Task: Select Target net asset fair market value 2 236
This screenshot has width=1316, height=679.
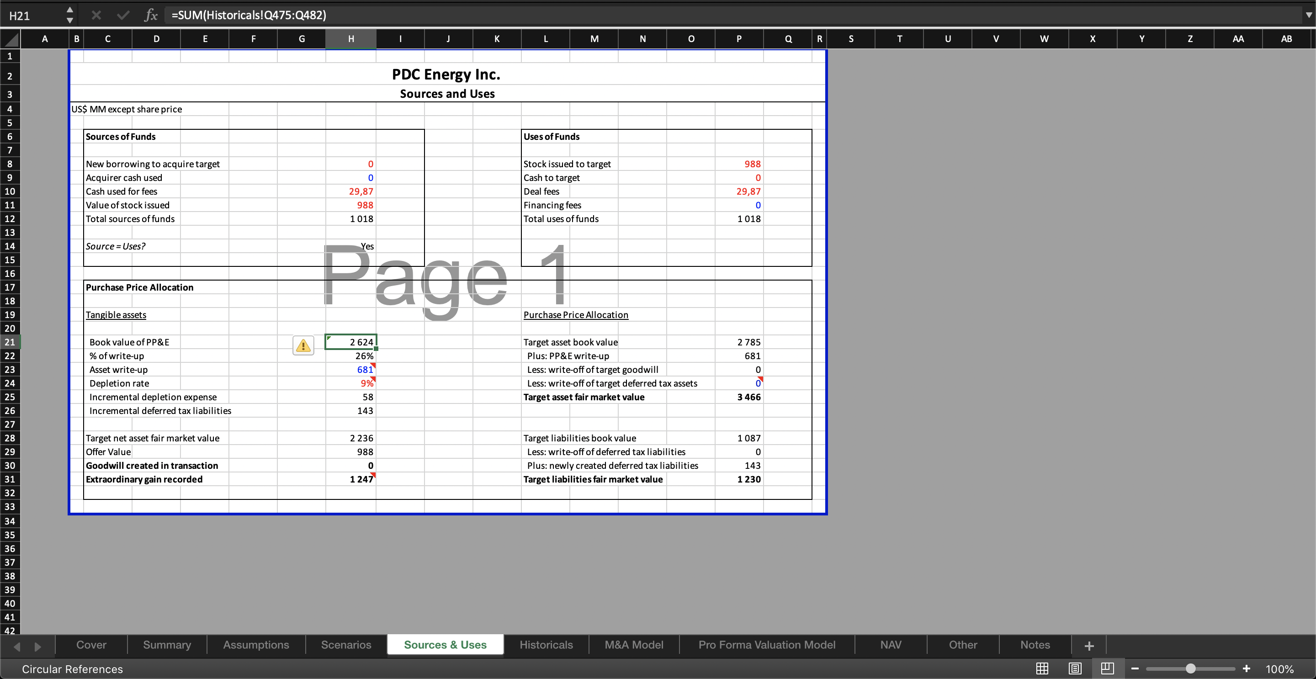Action: click(351, 438)
